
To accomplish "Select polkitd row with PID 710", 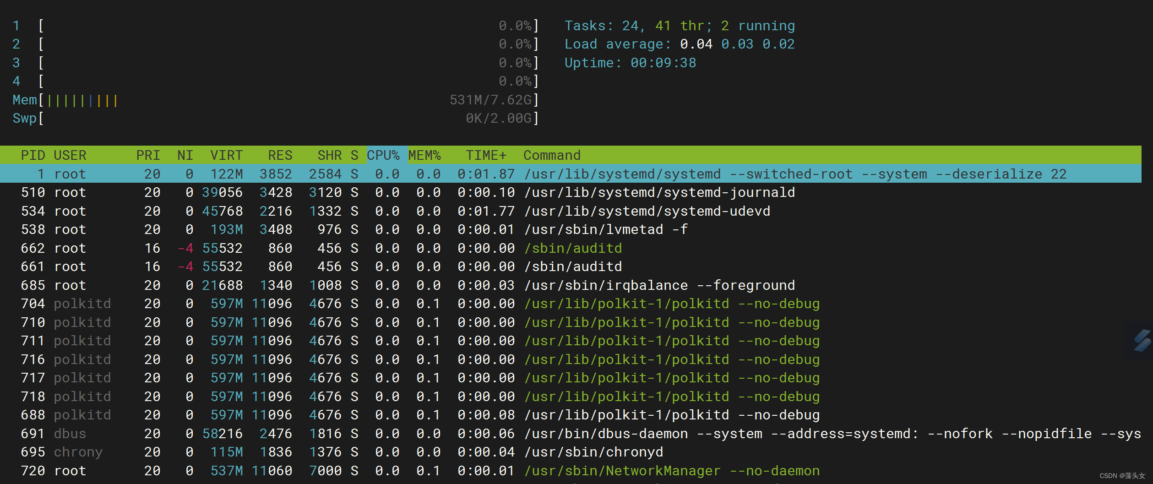I will pos(571,322).
